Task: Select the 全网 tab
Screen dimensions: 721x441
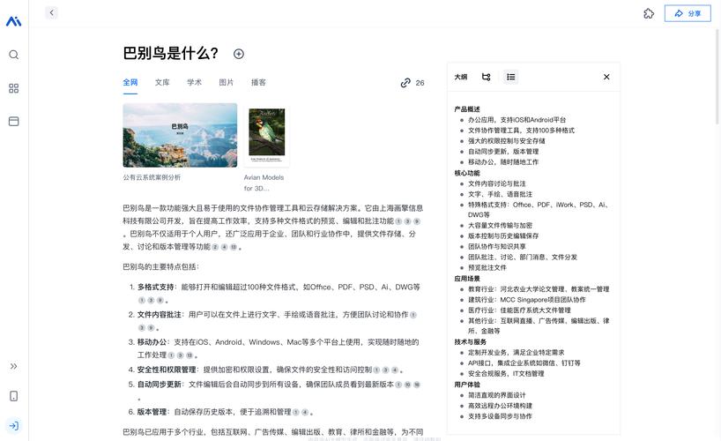Action: 130,82
